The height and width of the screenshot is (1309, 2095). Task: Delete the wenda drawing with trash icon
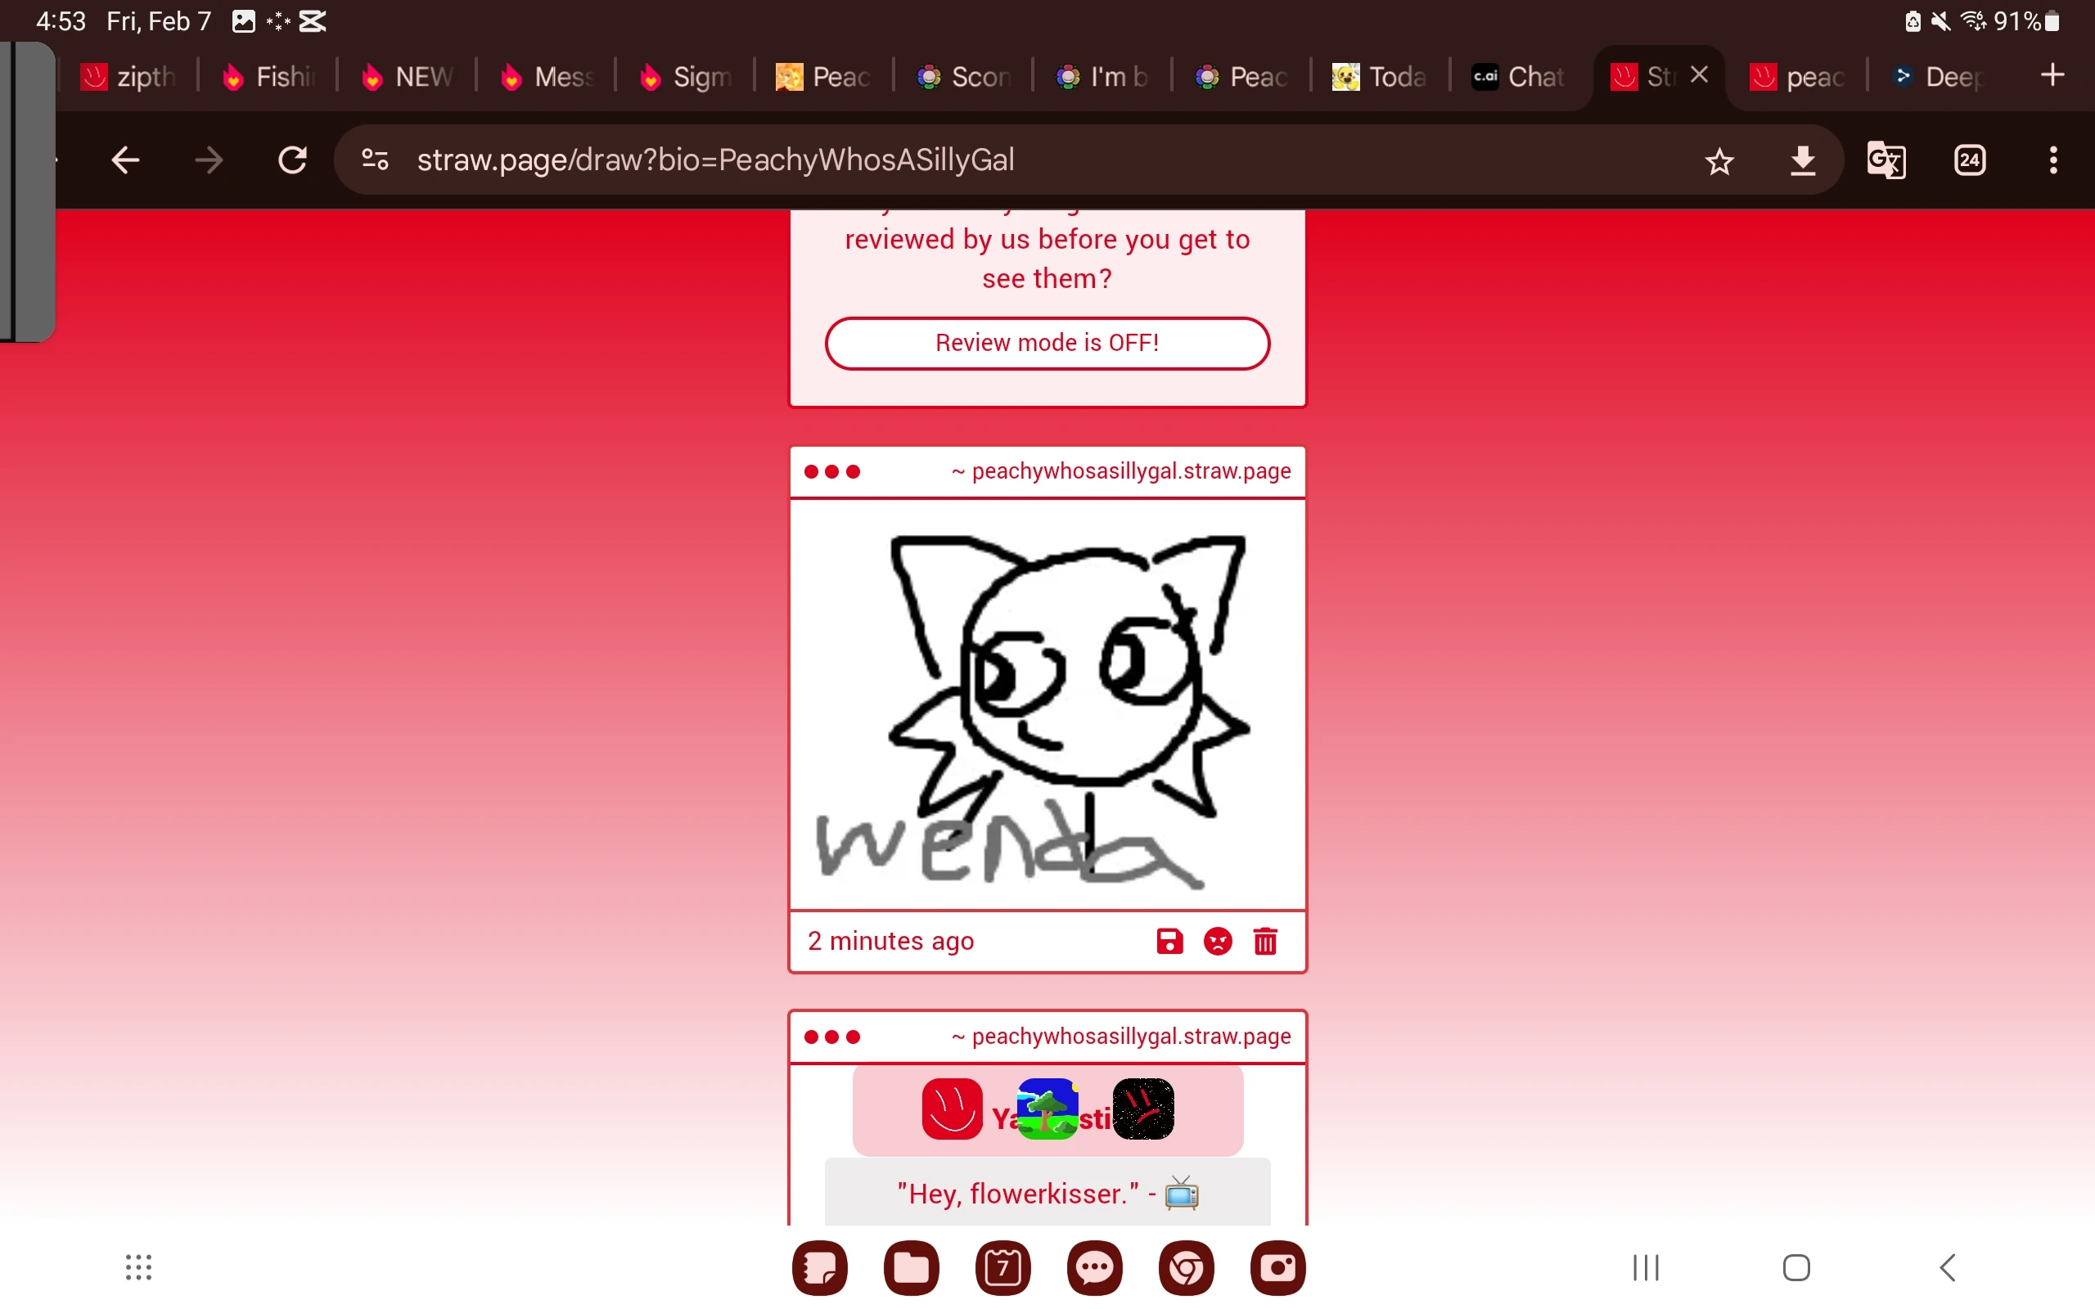click(x=1265, y=941)
